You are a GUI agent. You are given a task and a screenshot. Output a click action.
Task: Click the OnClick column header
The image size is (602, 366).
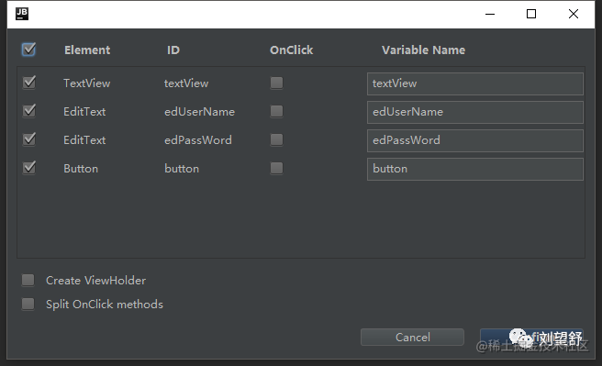pos(292,50)
